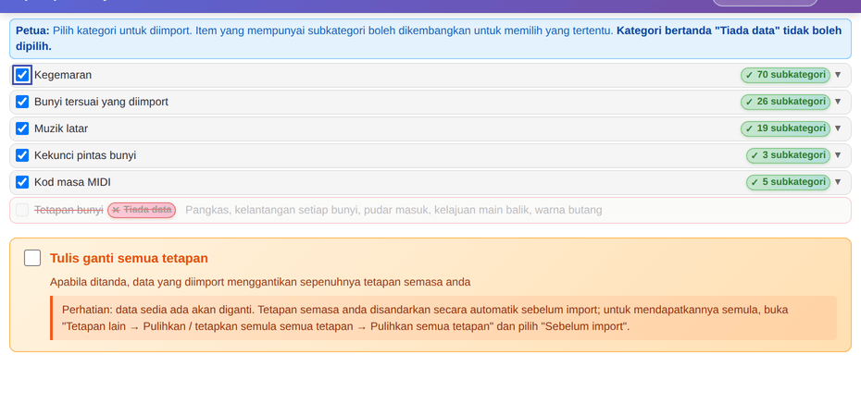The image size is (861, 415).
Task: Click the Tiada data badge
Action: [x=142, y=210]
